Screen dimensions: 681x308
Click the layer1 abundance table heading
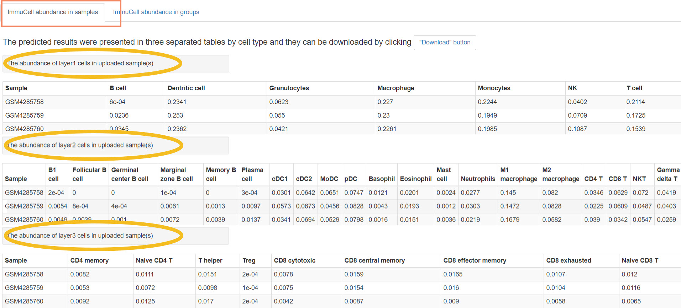80,63
